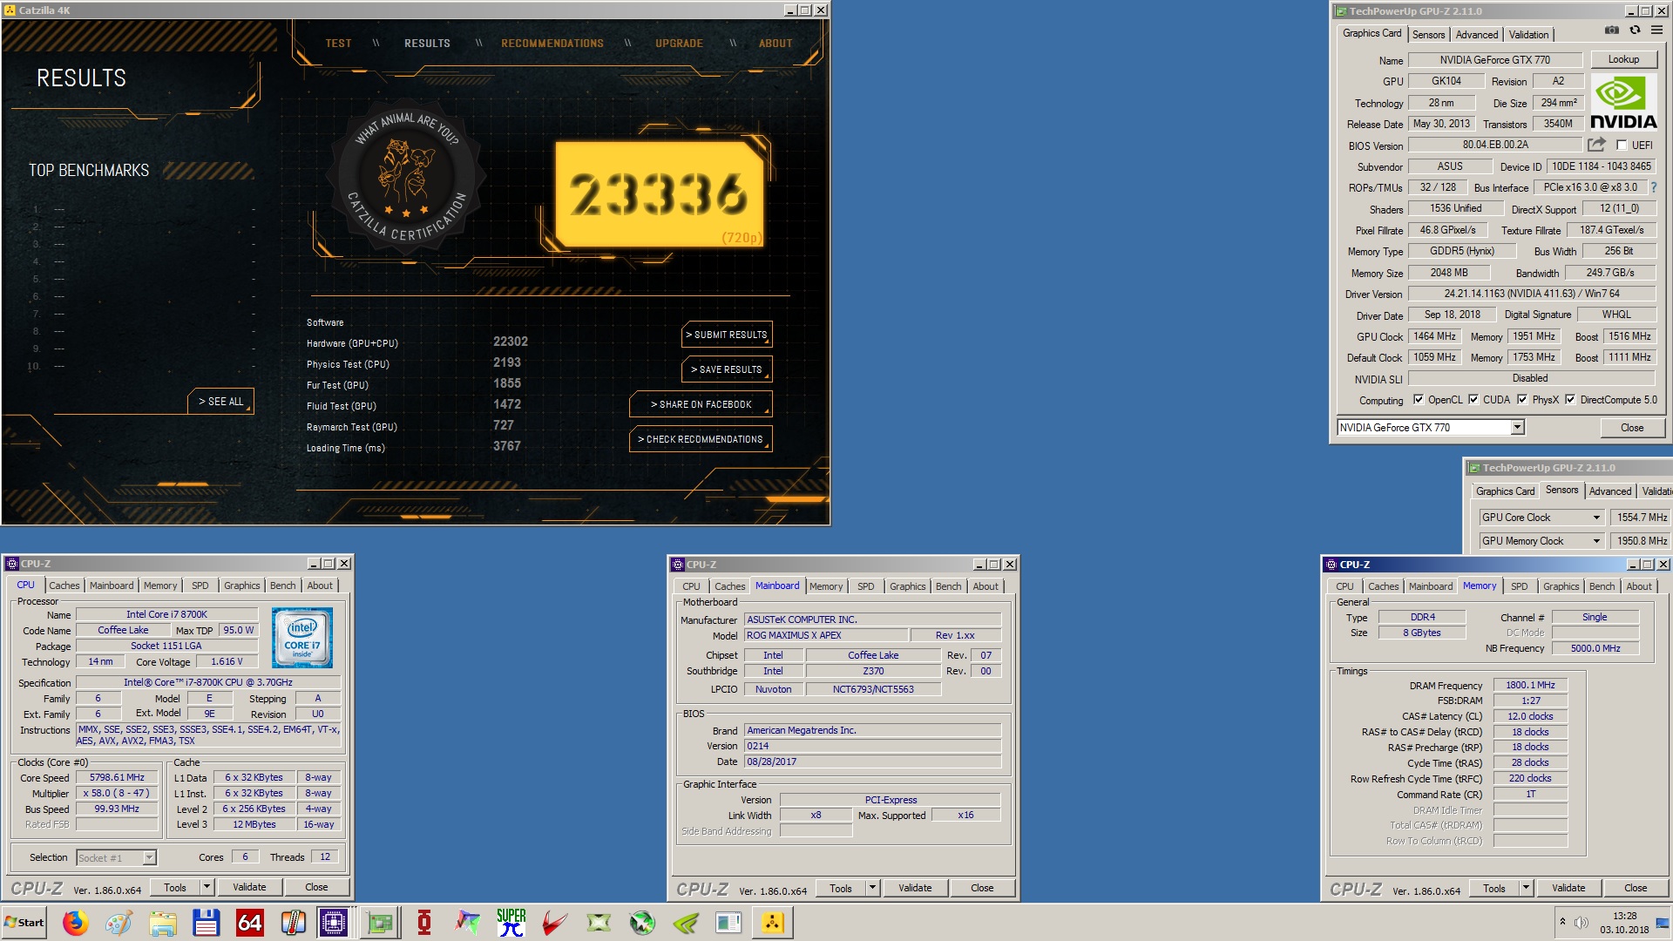Open the UPGRADE tab in Catzilla
The height and width of the screenshot is (941, 1673).
[679, 44]
